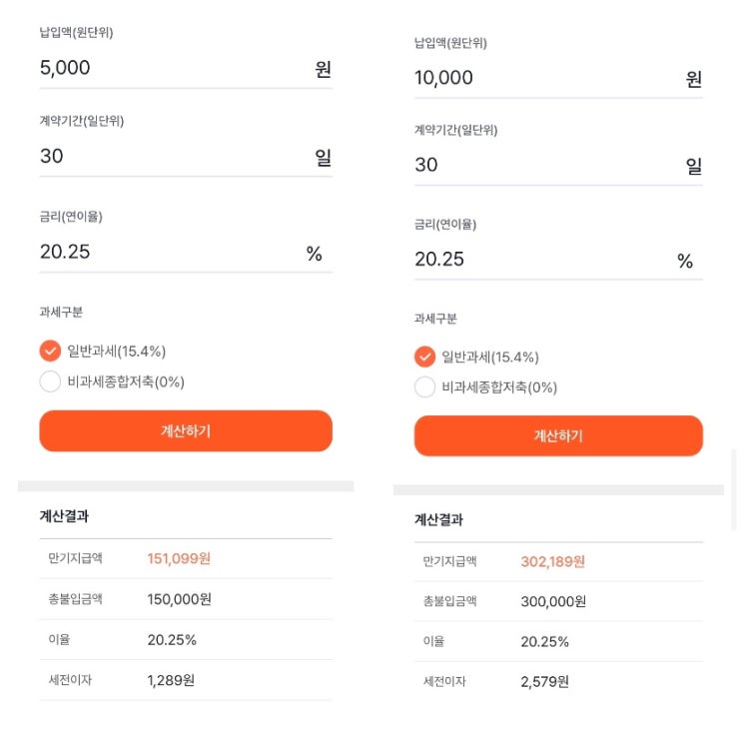Screen dimensions: 742x729
Task: Click left 금리 field showing 20.25
Action: point(170,252)
